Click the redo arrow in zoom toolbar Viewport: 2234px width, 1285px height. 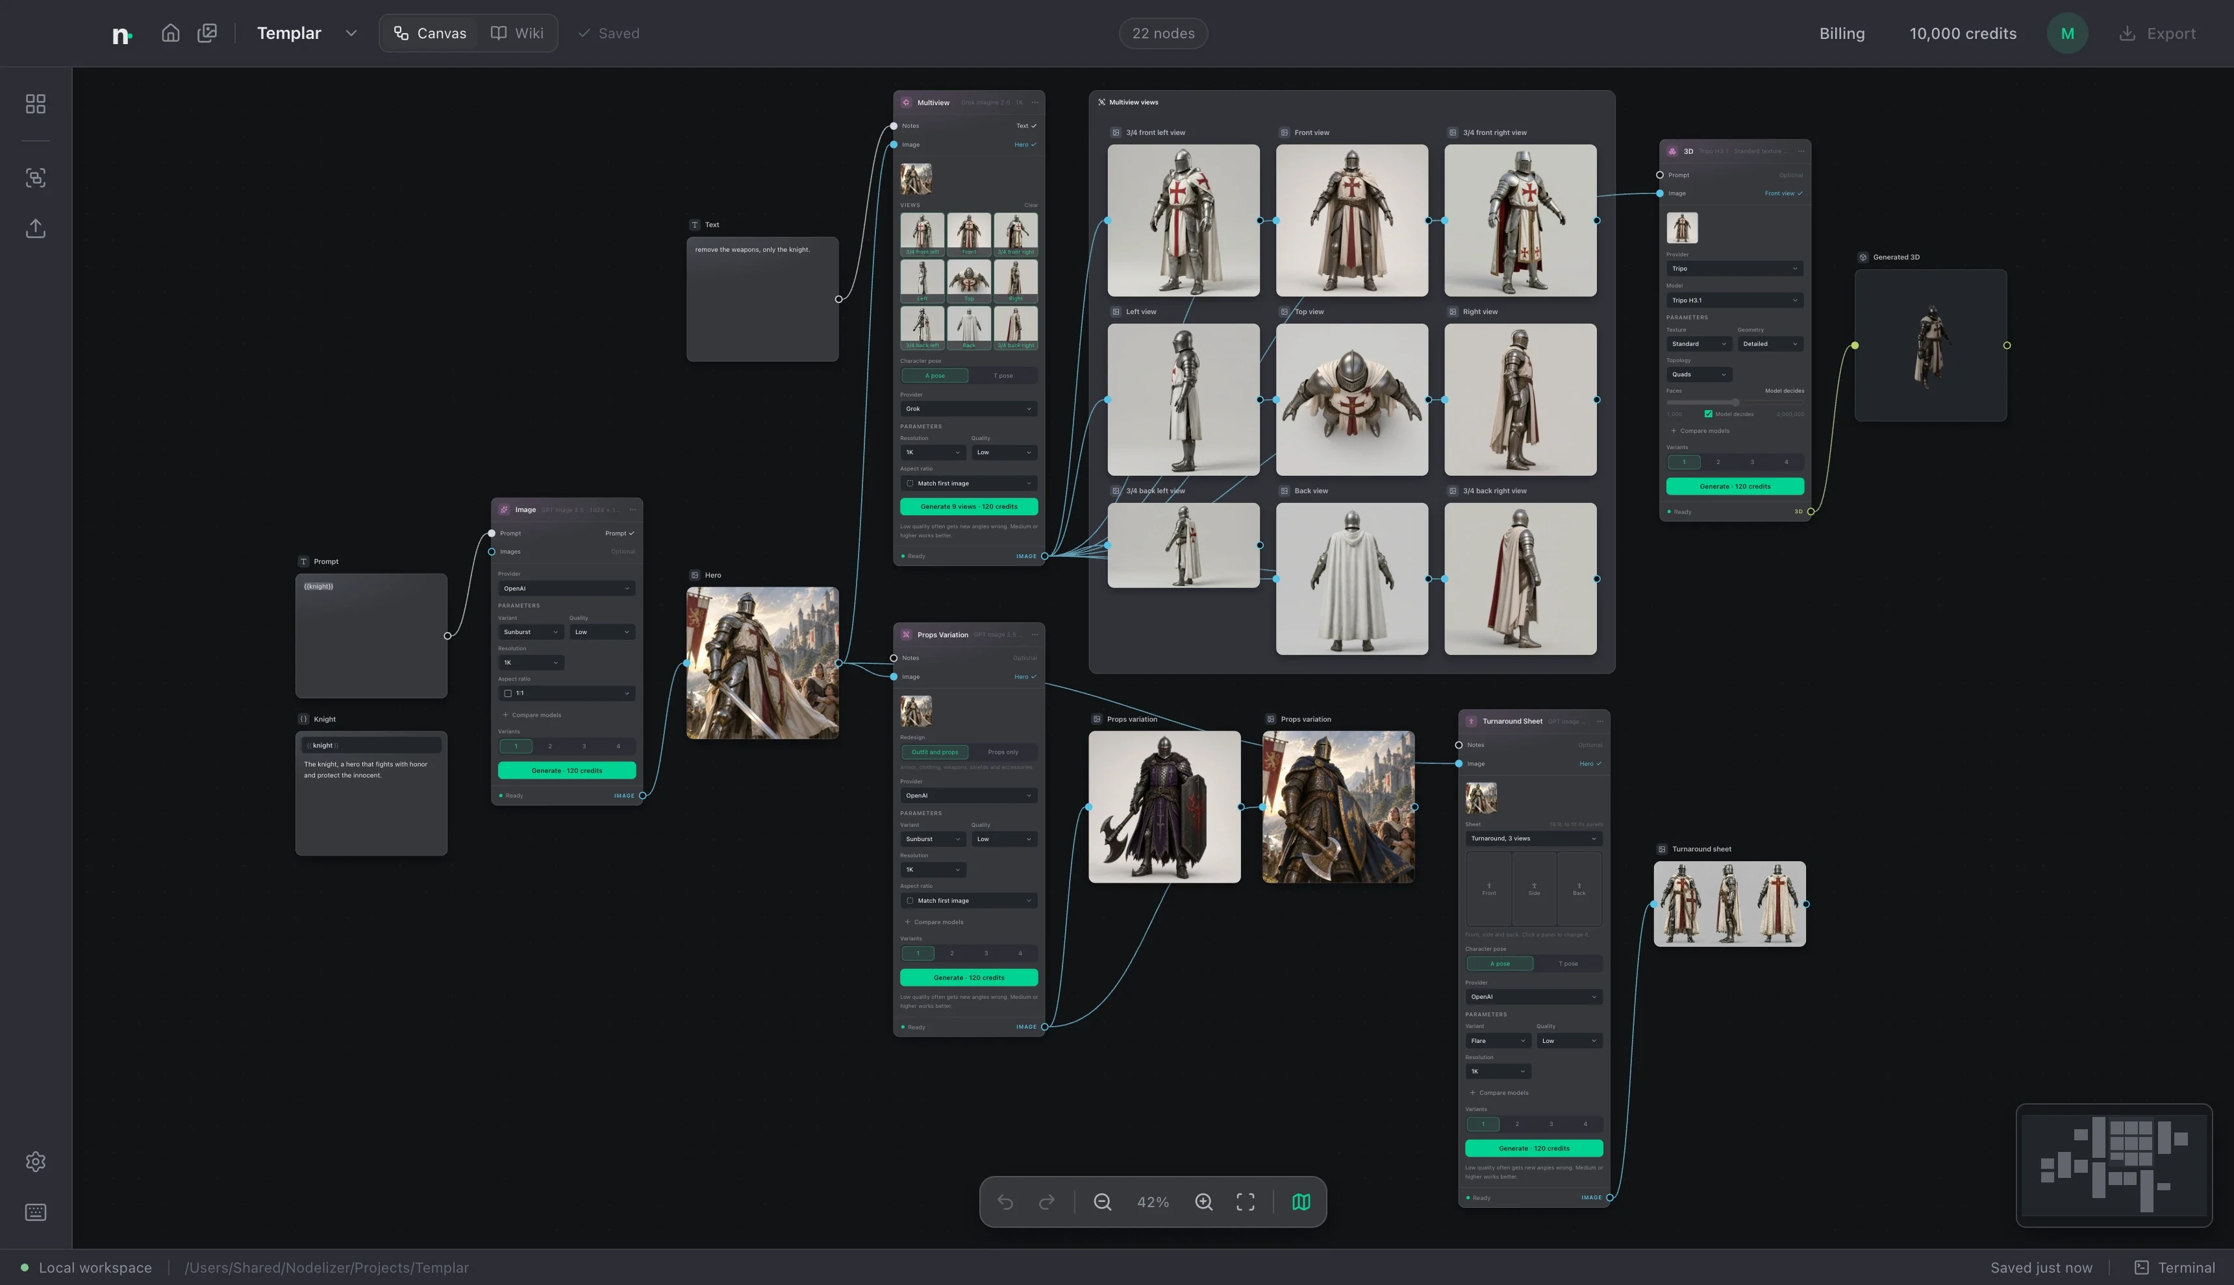coord(1046,1202)
